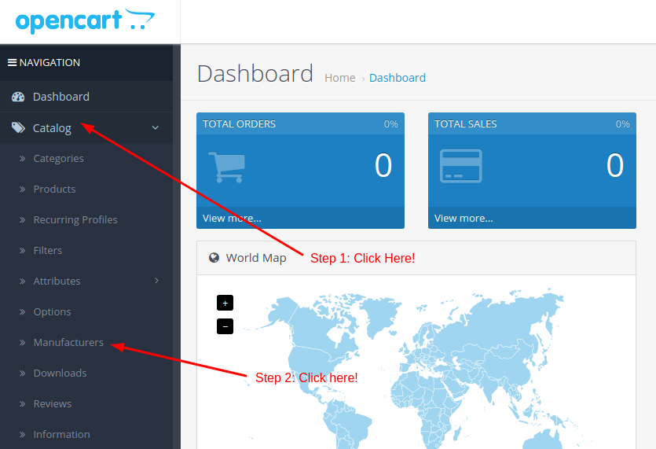
Task: Open Options in Catalog
Action: pos(53,311)
